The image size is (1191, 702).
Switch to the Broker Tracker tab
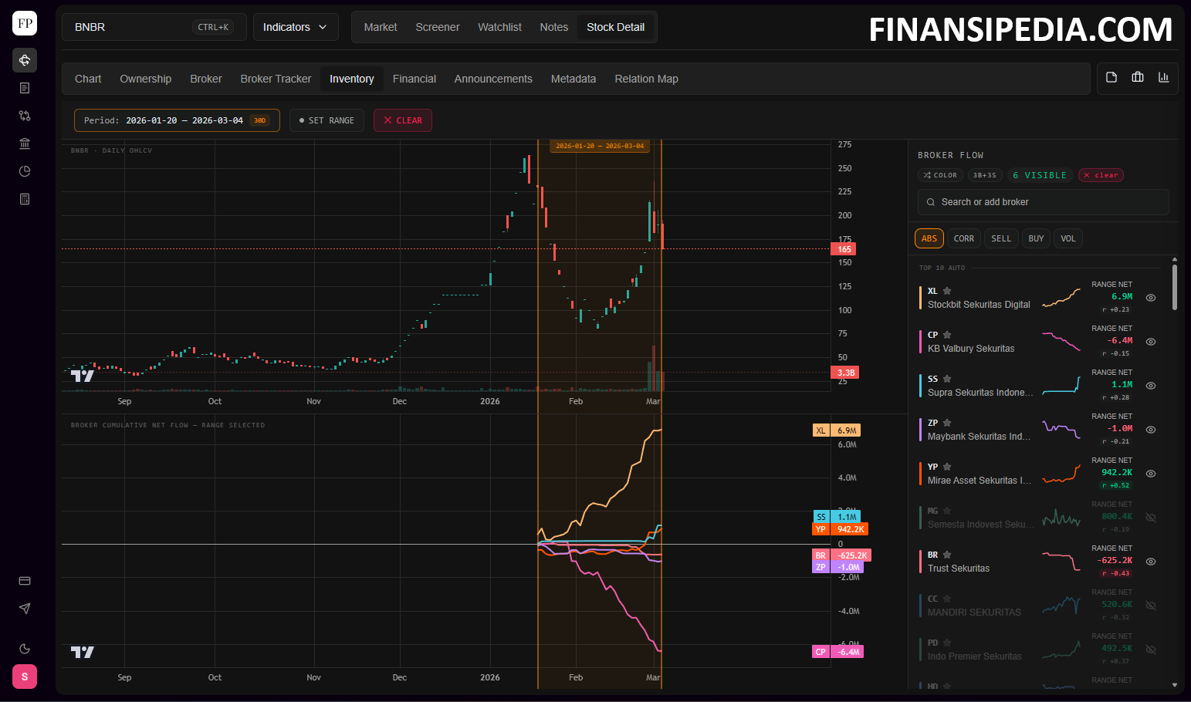(x=276, y=79)
